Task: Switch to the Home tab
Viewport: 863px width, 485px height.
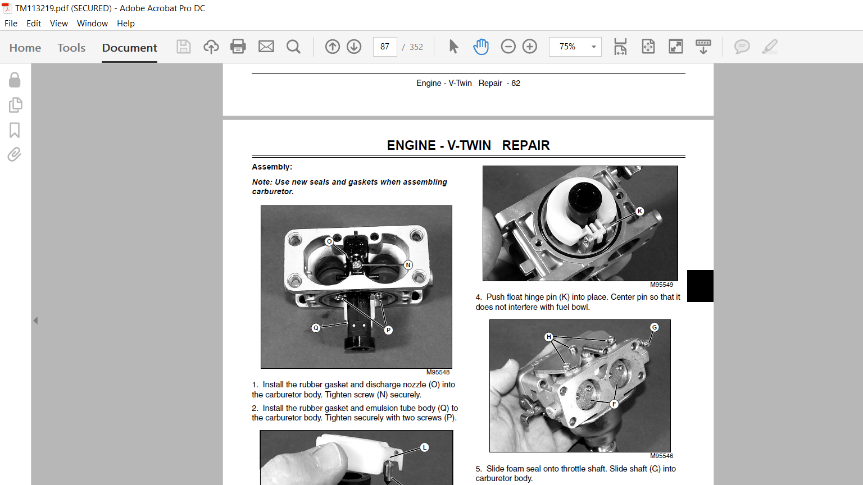Action: (25, 48)
